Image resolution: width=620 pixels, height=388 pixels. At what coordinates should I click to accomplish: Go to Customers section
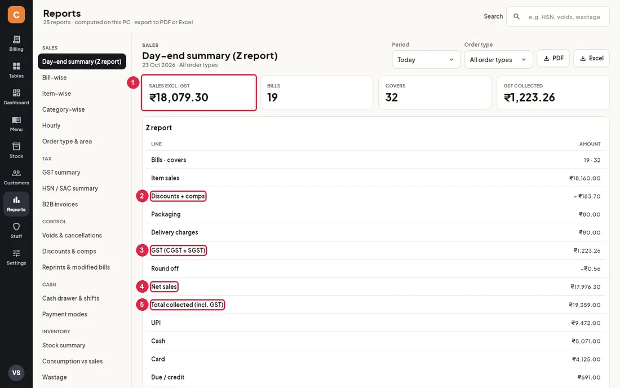click(16, 177)
